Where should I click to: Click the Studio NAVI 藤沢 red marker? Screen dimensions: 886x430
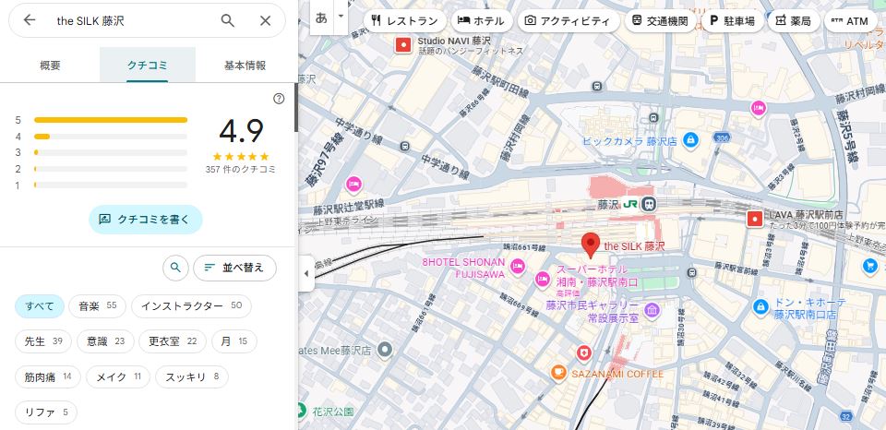[x=402, y=43]
